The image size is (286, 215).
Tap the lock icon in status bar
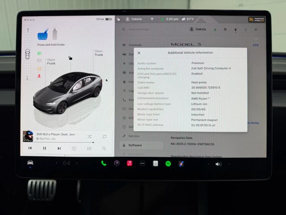(118, 19)
